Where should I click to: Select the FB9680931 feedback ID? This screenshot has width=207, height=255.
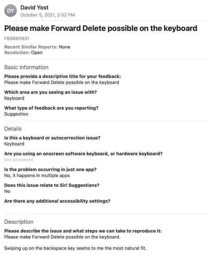pyautogui.click(x=16, y=39)
